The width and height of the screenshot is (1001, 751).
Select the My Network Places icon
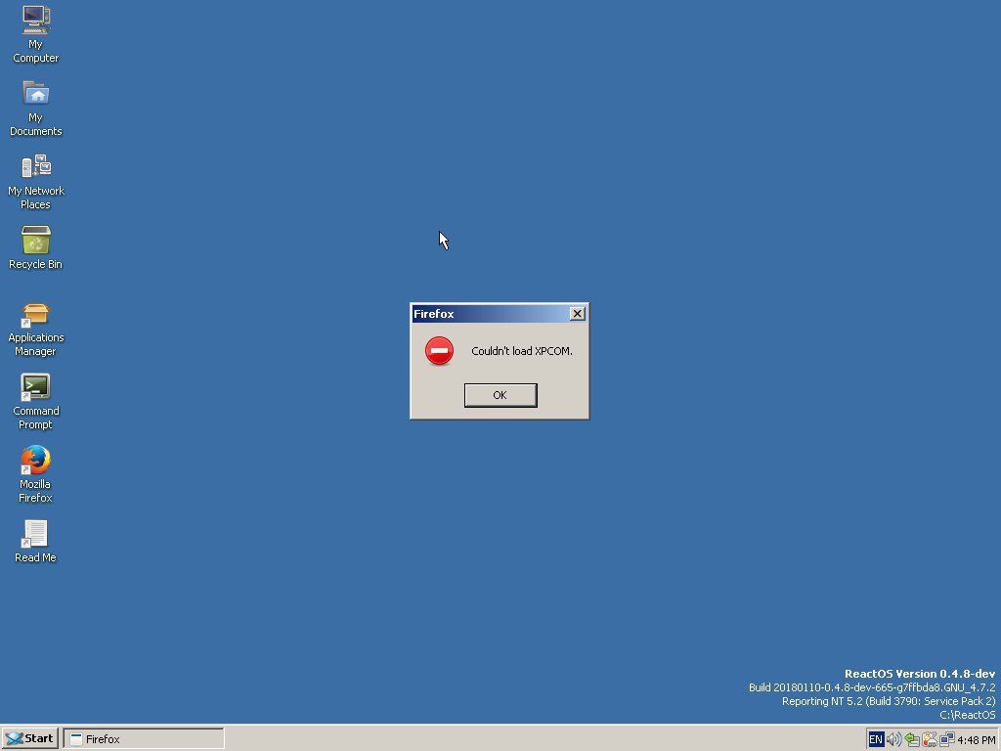36,181
